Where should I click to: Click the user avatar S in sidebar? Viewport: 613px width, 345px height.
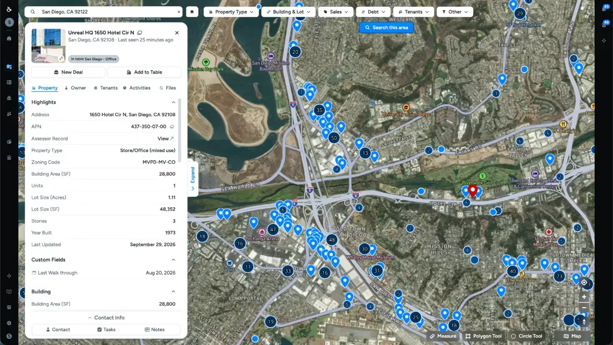pos(9,22)
